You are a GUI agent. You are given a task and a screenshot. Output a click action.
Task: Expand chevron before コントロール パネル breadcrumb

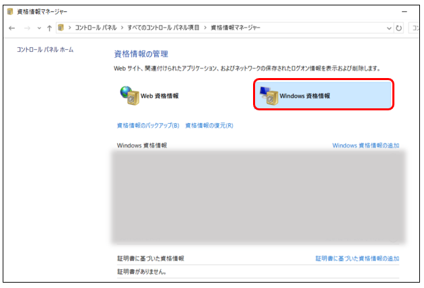(x=70, y=28)
